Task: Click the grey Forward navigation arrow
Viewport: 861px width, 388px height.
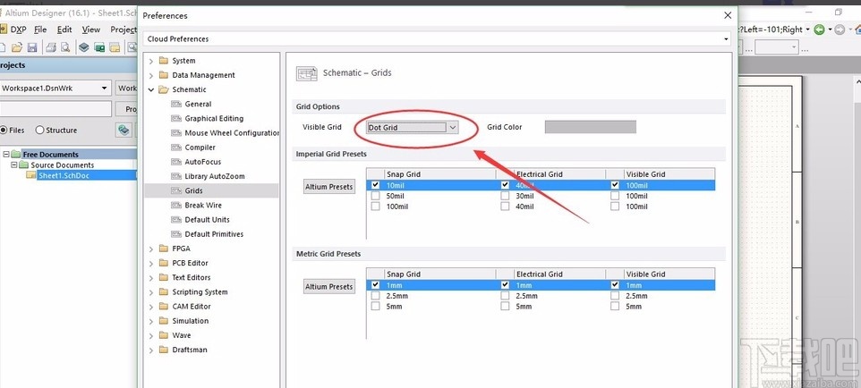Action: (x=840, y=30)
